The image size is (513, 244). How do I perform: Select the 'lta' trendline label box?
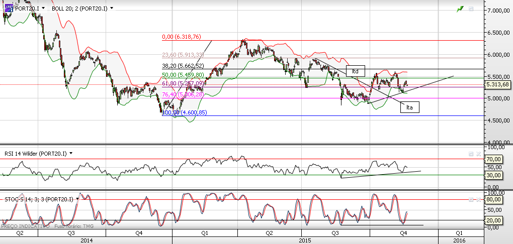(x=409, y=107)
